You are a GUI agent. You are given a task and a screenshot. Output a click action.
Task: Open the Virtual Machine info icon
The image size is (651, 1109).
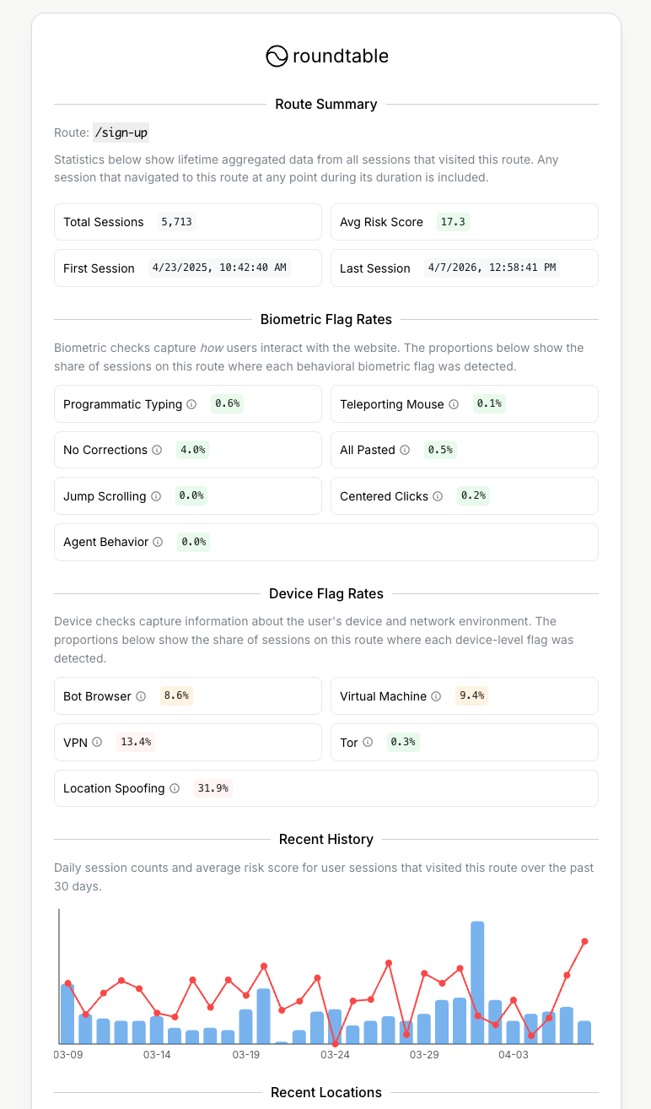coord(435,695)
